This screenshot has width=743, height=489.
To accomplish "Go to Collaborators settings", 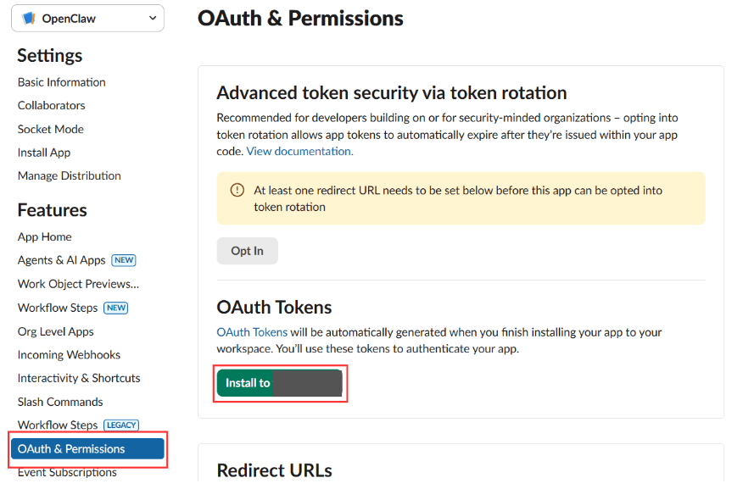I will click(x=52, y=105).
